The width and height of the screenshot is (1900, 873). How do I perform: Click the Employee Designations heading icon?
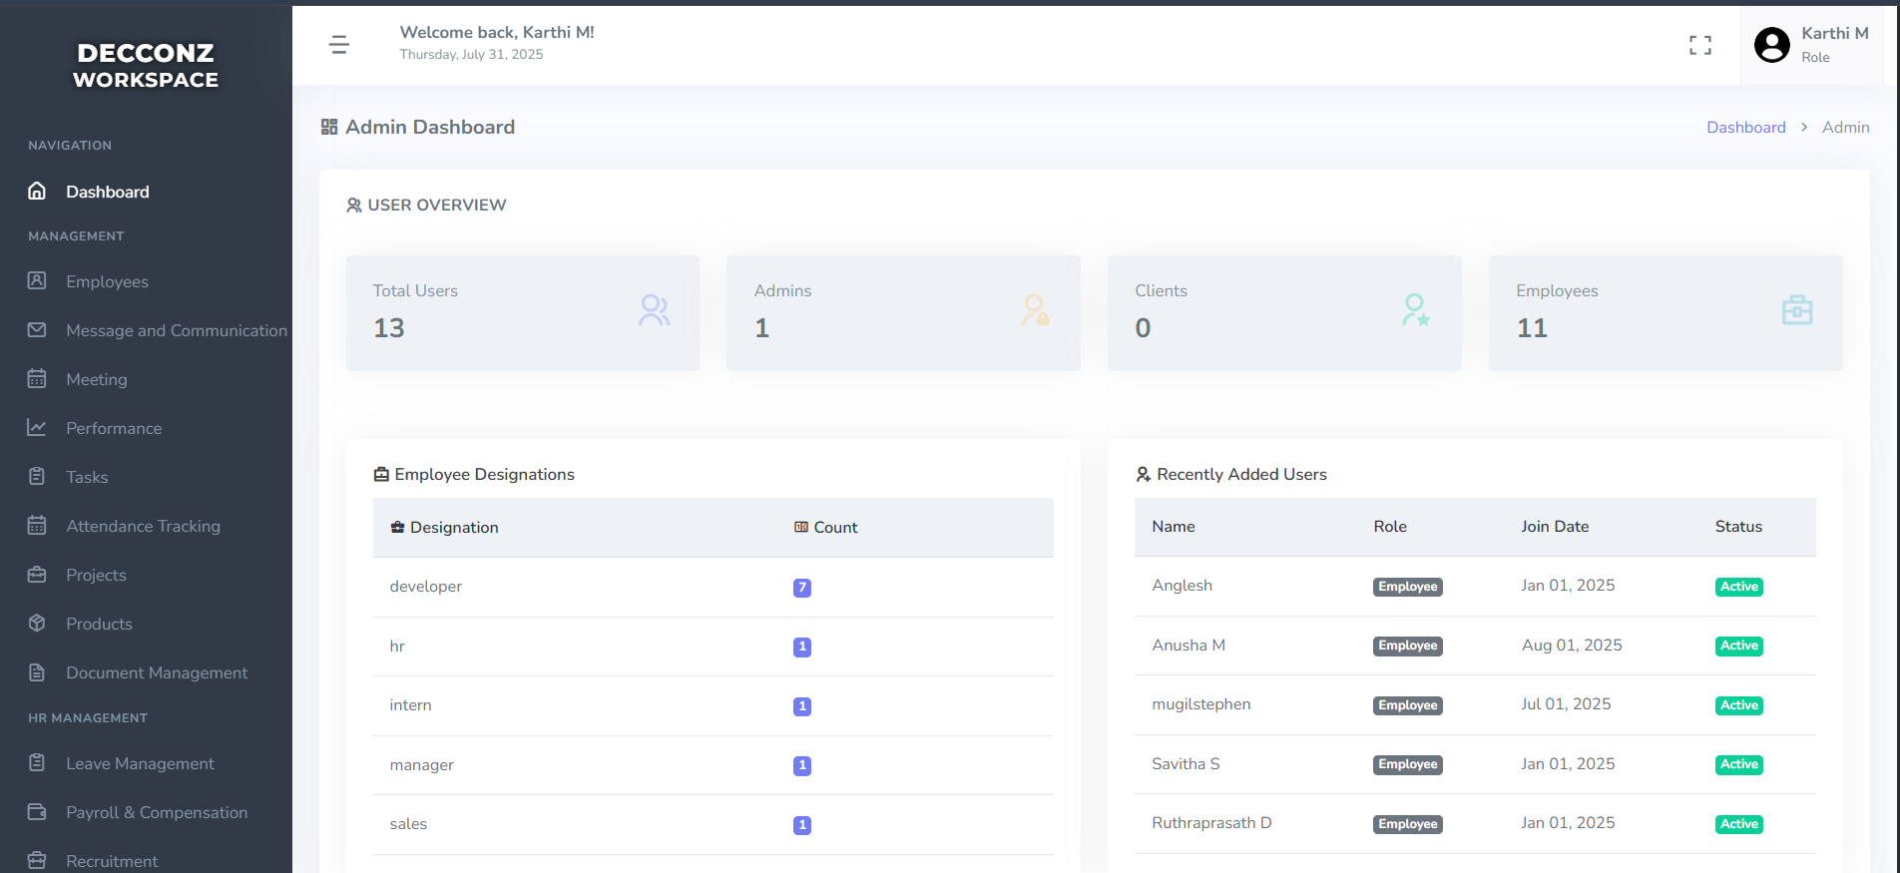point(381,475)
